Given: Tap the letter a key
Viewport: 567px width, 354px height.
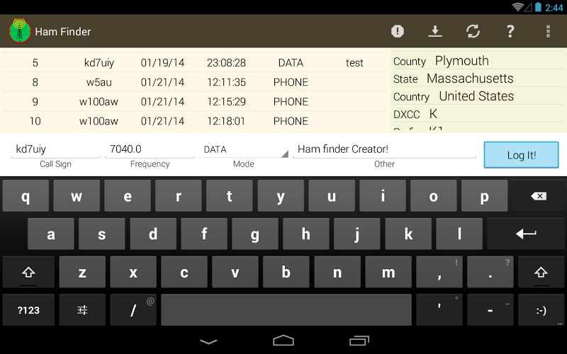Looking at the screenshot, I should (51, 234).
